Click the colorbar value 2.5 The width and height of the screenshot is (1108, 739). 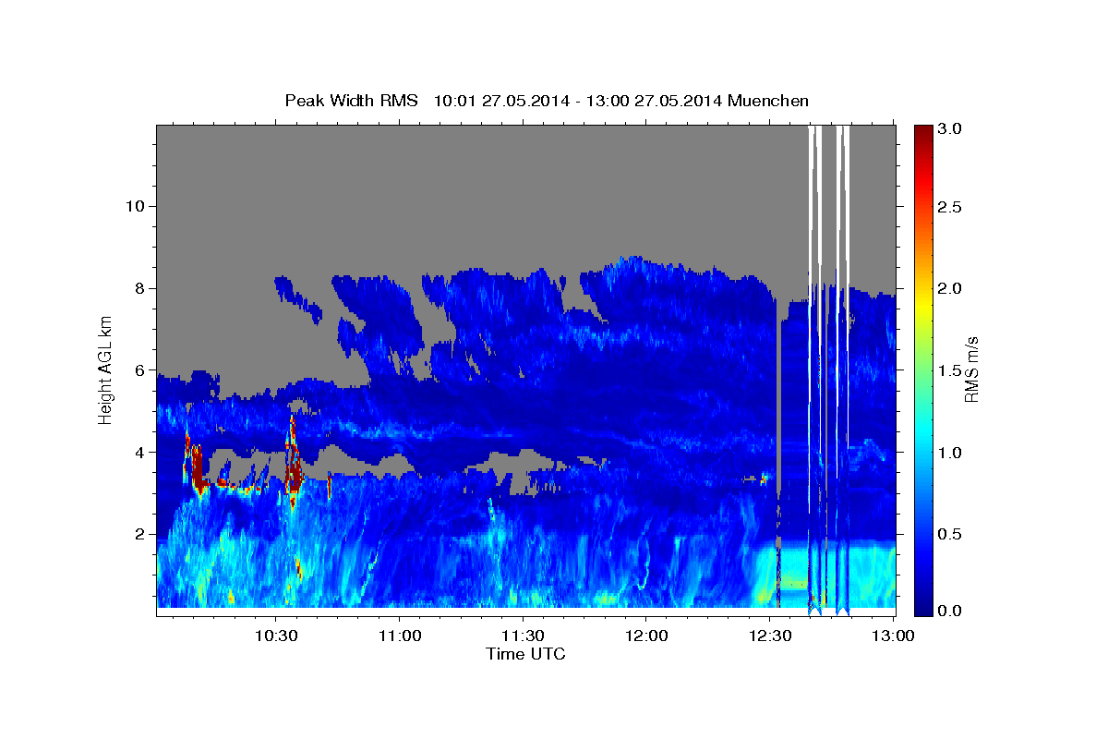click(x=949, y=207)
